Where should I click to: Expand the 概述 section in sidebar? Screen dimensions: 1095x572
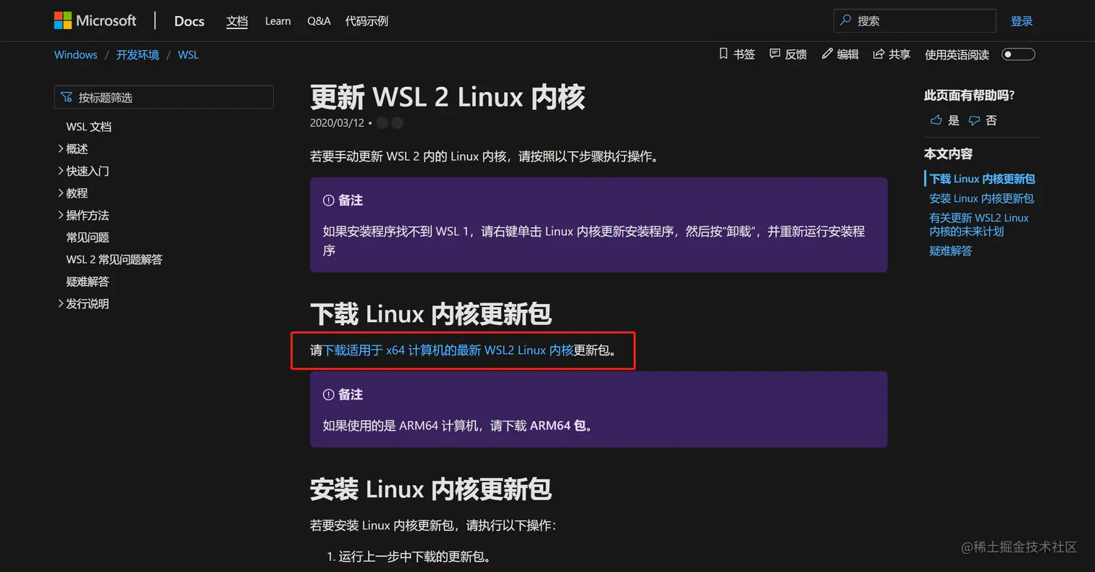(x=61, y=149)
